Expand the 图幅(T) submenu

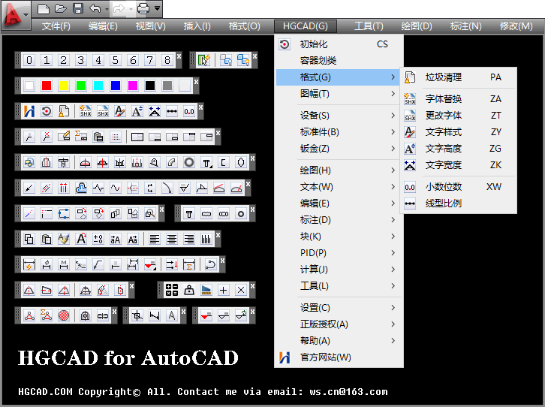(339, 94)
